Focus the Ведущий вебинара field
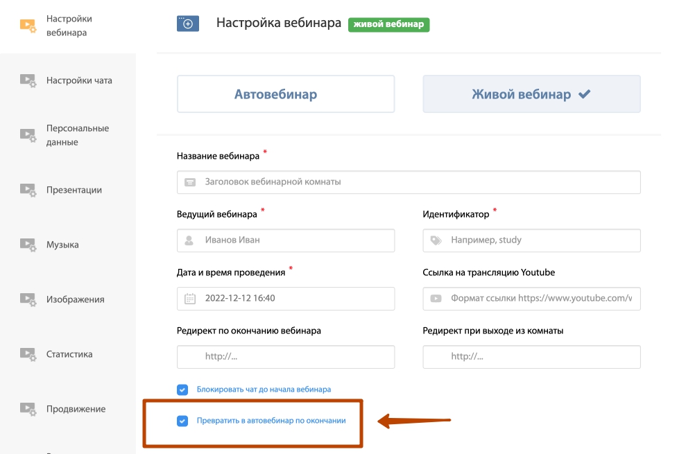This screenshot has width=677, height=454. coord(286,241)
